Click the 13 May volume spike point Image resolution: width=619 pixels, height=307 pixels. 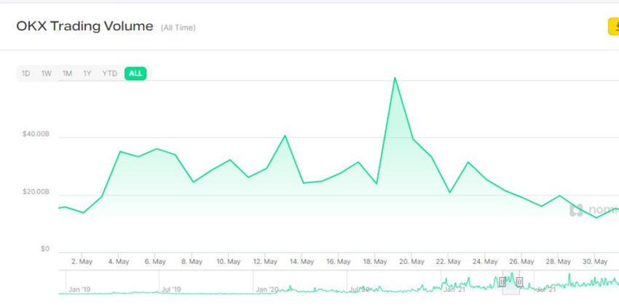pyautogui.click(x=285, y=136)
